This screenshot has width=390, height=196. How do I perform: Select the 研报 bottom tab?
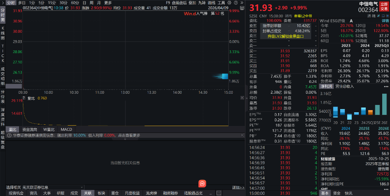pos(60,193)
